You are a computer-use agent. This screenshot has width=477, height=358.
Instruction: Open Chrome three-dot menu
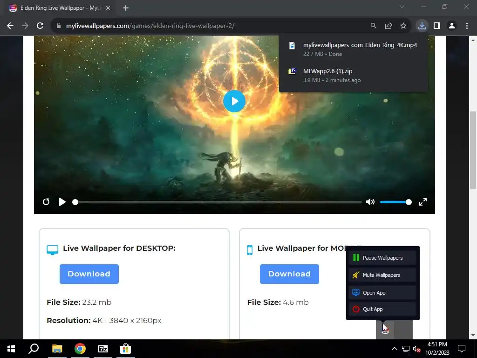click(467, 26)
